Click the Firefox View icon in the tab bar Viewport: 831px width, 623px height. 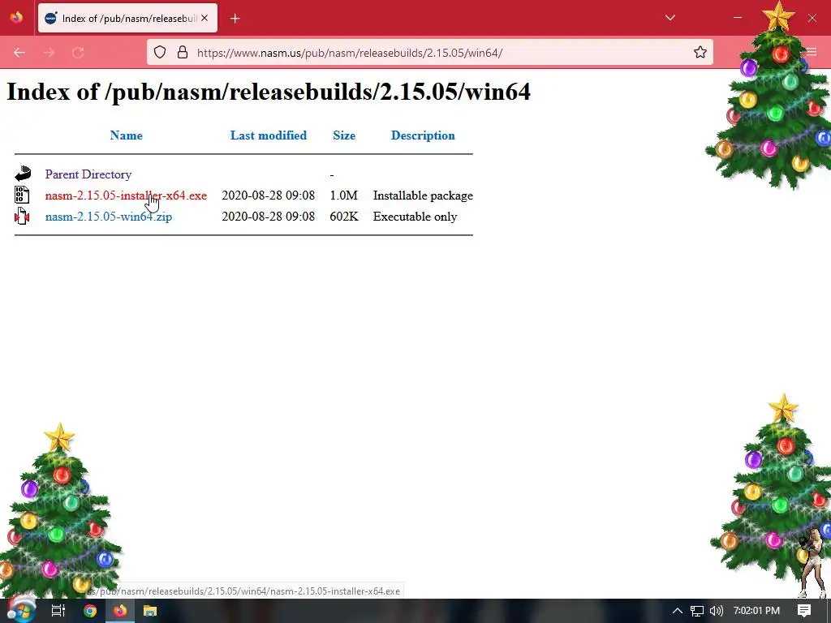[x=16, y=18]
